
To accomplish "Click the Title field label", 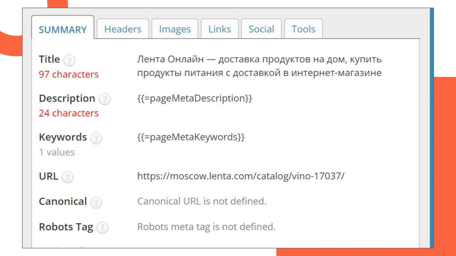I will [49, 59].
